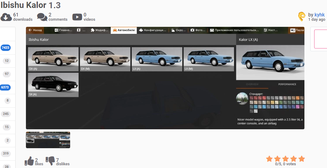Image resolution: width=327 pixels, height=168 pixels.
Task: Open the kyhk author profile link
Action: tap(319, 15)
